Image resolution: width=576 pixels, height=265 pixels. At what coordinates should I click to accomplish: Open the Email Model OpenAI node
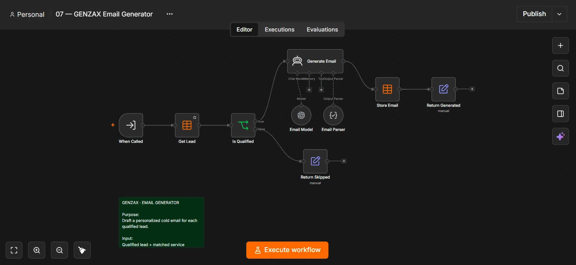pos(301,115)
